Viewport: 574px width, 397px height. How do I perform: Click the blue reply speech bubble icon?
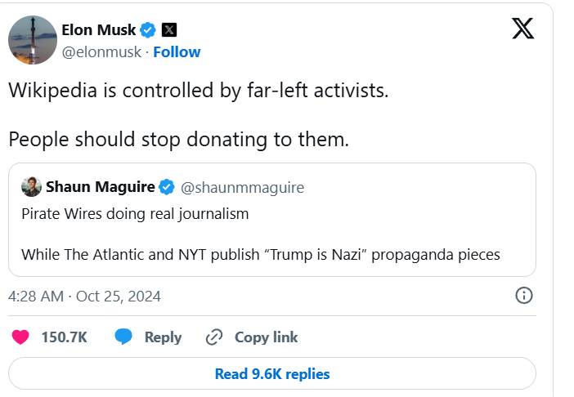tap(123, 337)
